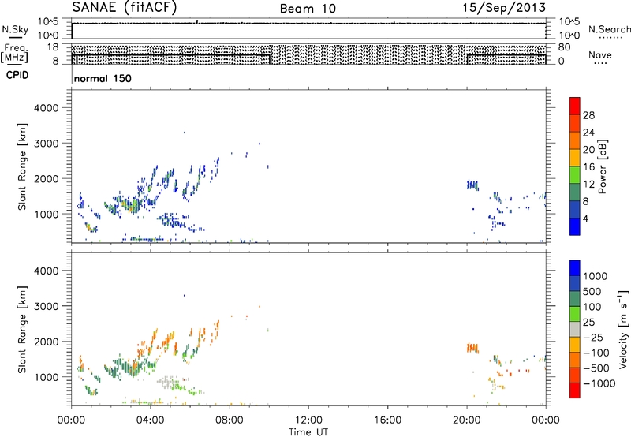The height and width of the screenshot is (437, 631).
Task: Click the "18" tick on the frequency axis
Action: [53, 47]
